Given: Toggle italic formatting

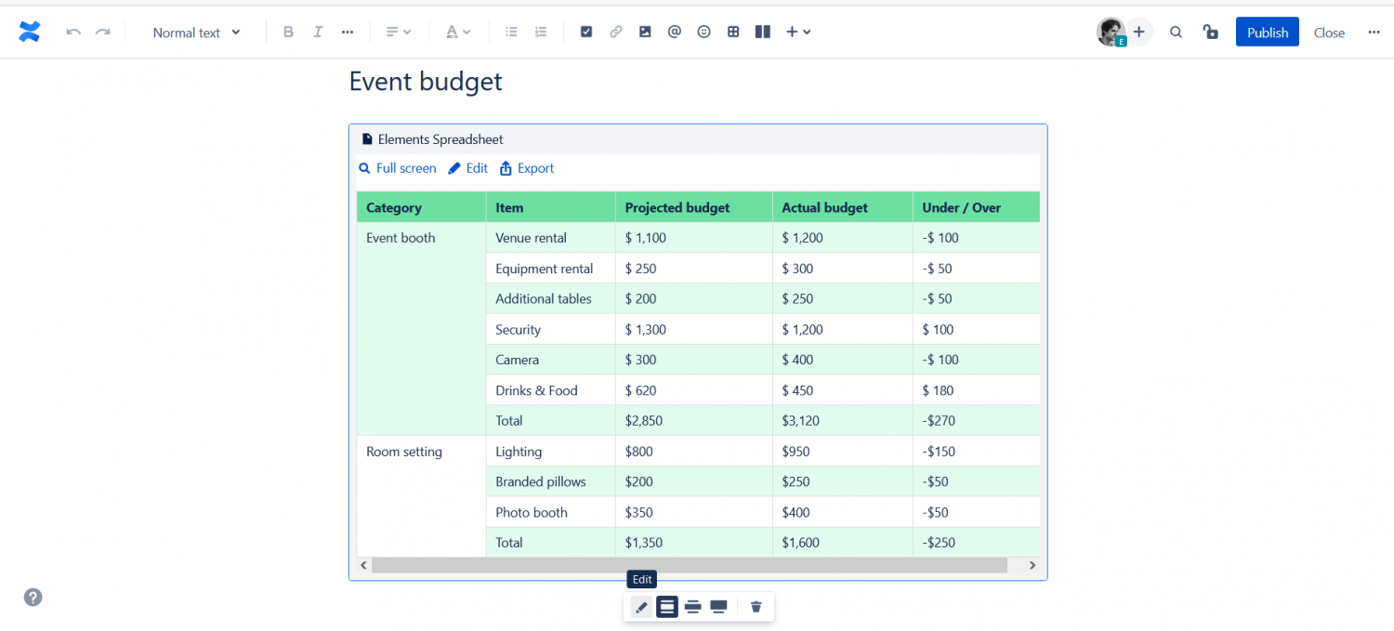Looking at the screenshot, I should [x=318, y=32].
